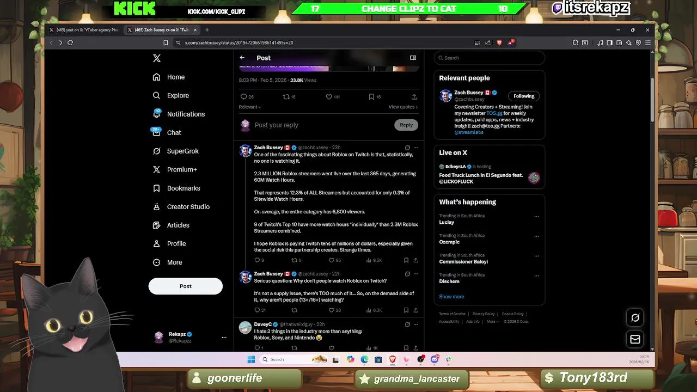Open a new browser tab
This screenshot has height=392, width=697.
tap(207, 30)
